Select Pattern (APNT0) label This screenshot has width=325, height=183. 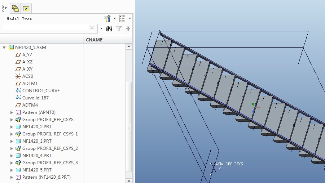point(39,112)
